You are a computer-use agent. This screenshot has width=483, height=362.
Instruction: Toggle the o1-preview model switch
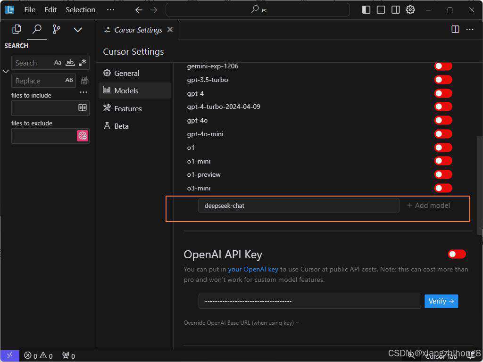[x=443, y=174]
